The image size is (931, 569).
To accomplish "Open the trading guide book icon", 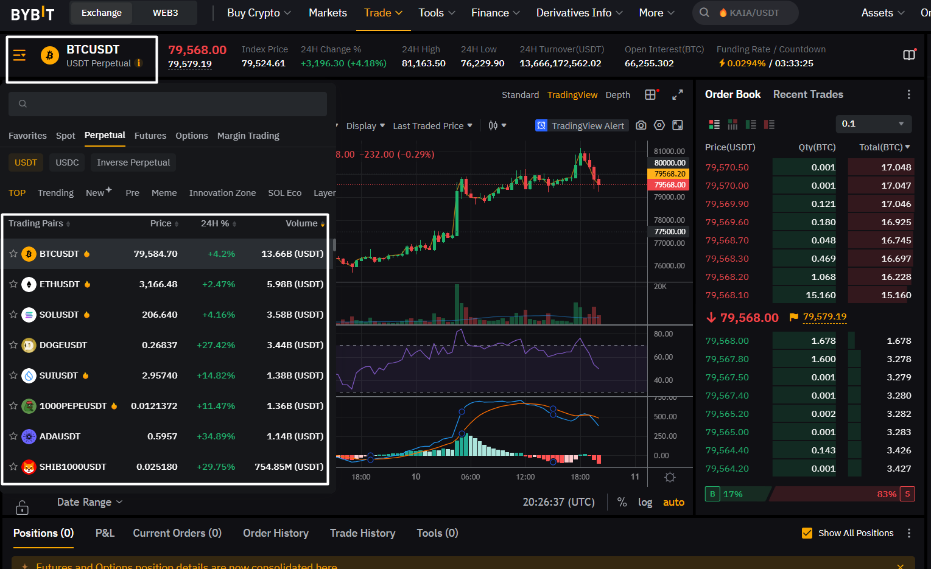I will coord(909,55).
